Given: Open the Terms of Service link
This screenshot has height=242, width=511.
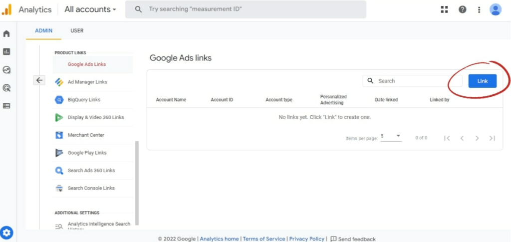Looking at the screenshot, I should point(264,239).
